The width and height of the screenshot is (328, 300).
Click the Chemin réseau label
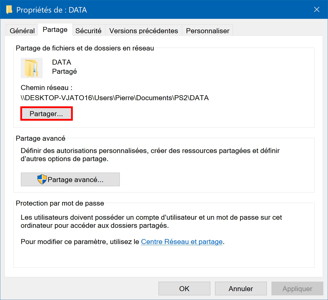point(47,88)
